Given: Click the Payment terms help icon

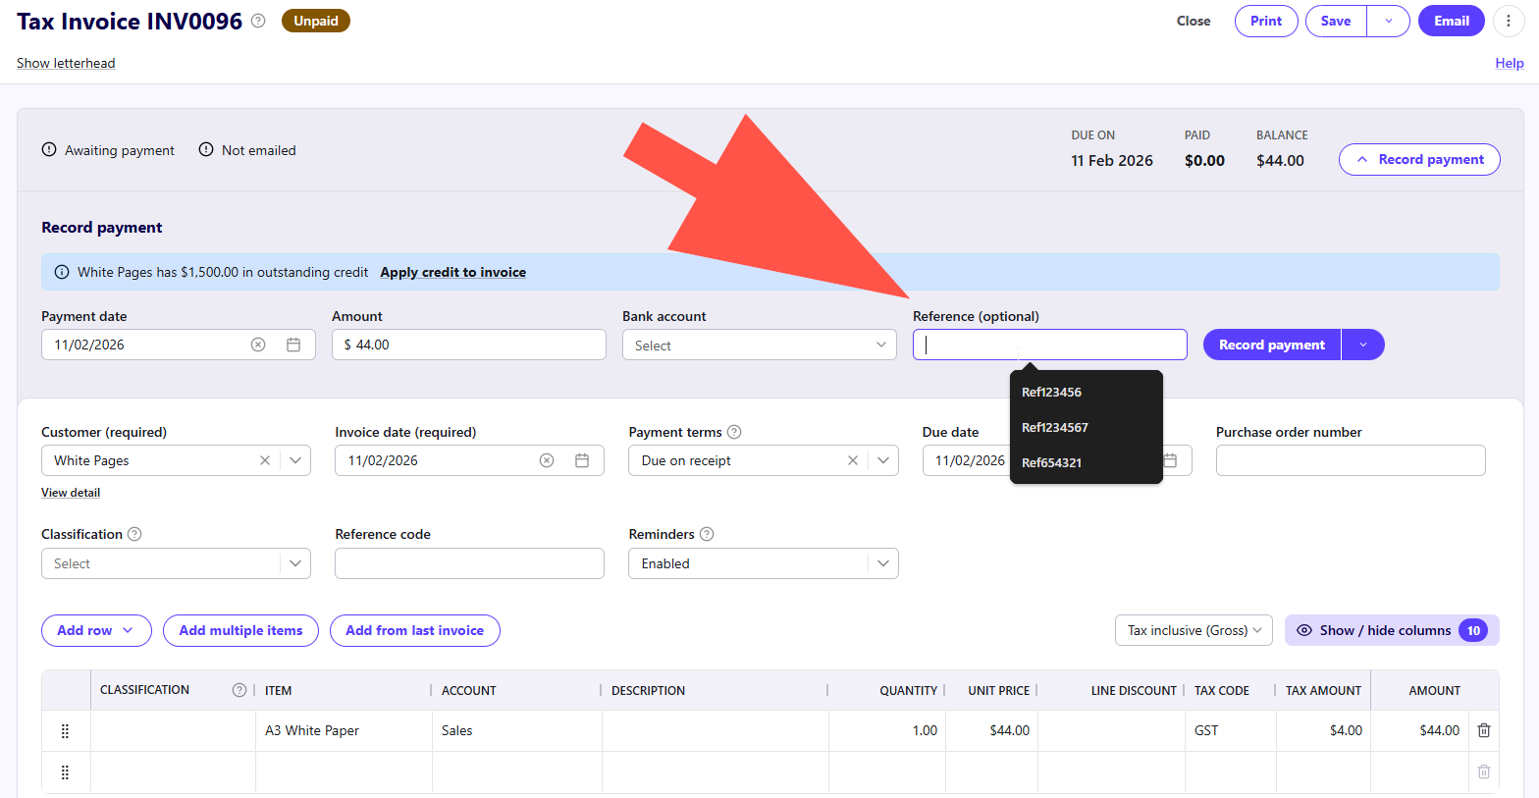Looking at the screenshot, I should point(734,432).
